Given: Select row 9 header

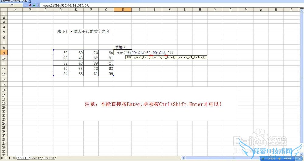Looking at the screenshot, I should [4, 53].
